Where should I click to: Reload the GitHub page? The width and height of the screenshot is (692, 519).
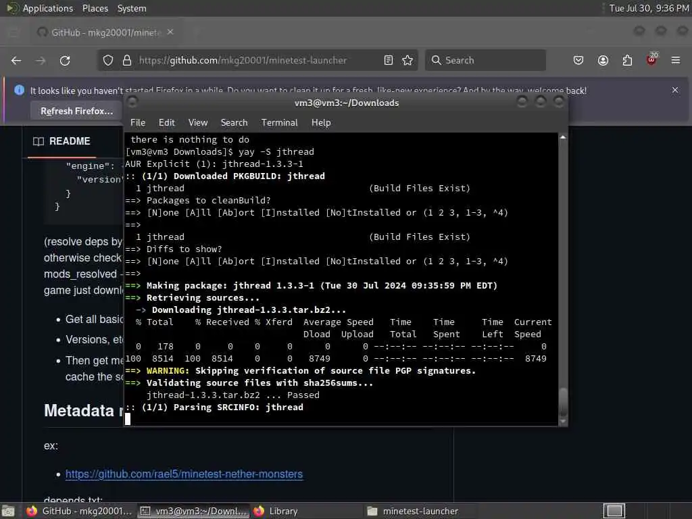(x=65, y=60)
